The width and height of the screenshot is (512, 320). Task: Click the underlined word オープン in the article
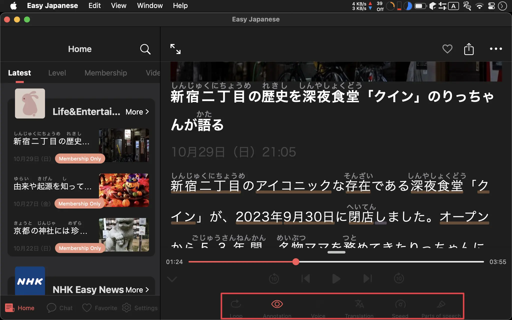click(464, 217)
